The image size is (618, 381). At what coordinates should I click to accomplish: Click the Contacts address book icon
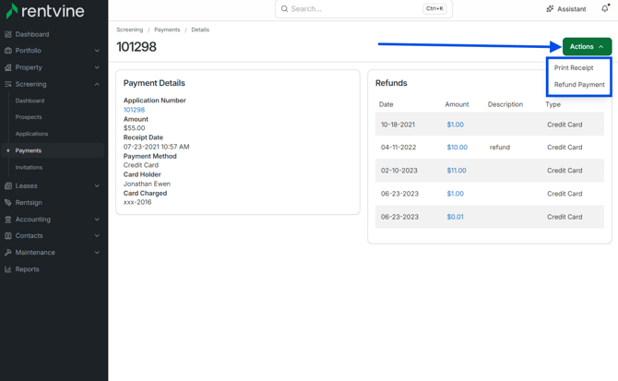(x=8, y=235)
